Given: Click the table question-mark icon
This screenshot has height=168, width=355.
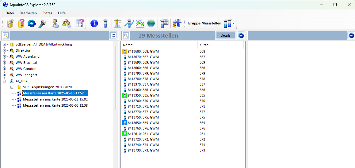Looking at the screenshot, I should [x=80, y=23].
